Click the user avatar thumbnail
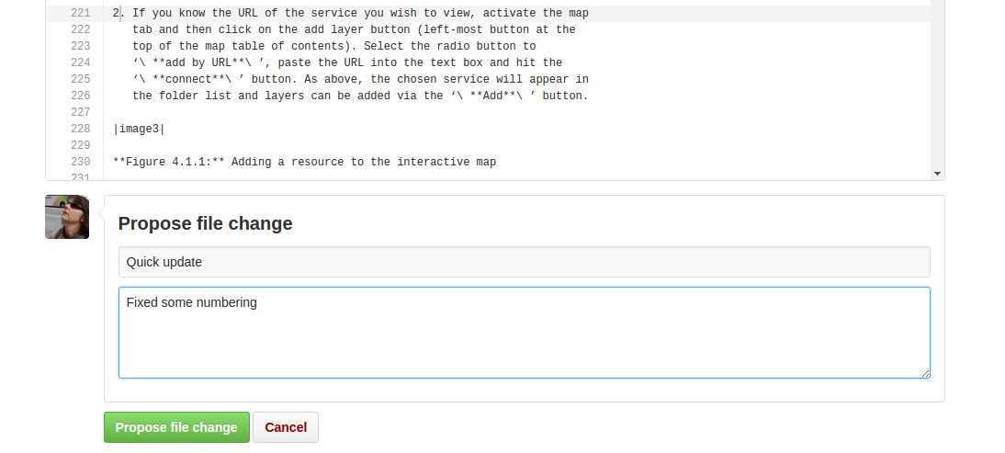This screenshot has height=453, width=1005. click(x=67, y=217)
